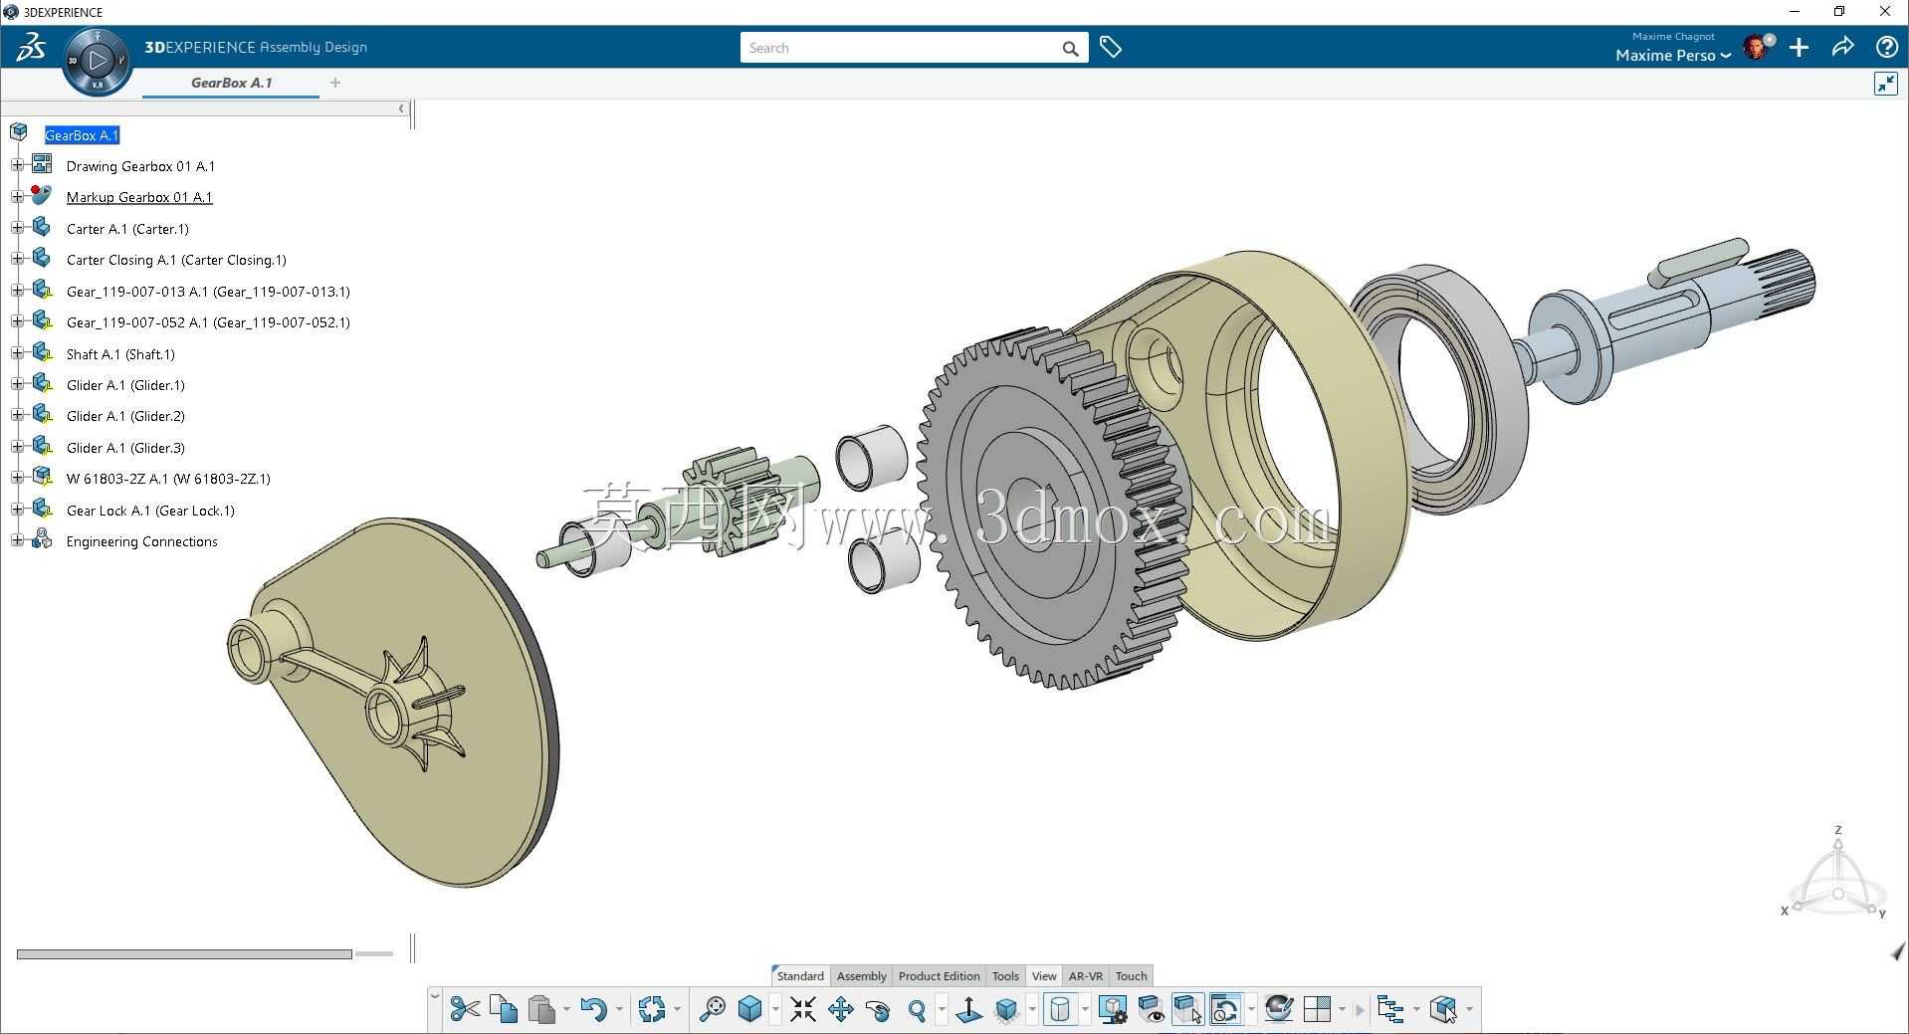Select the Zoom magnifier tool
The height and width of the screenshot is (1034, 1909).
[918, 1009]
